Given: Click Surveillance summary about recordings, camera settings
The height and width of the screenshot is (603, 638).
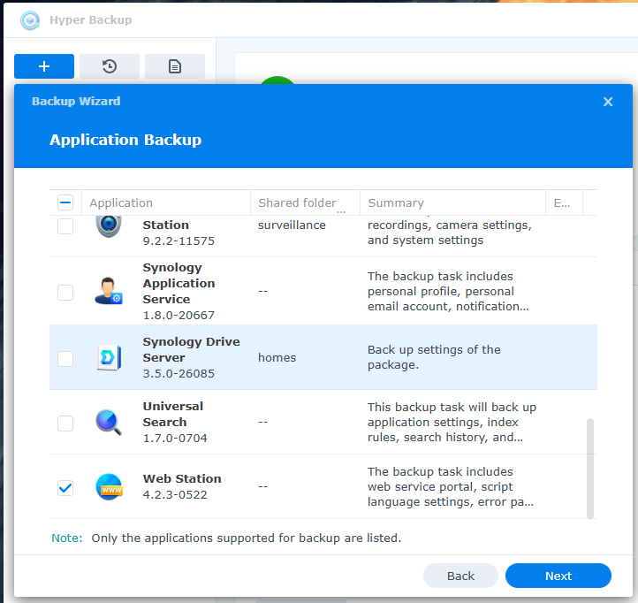Looking at the screenshot, I should coord(450,233).
